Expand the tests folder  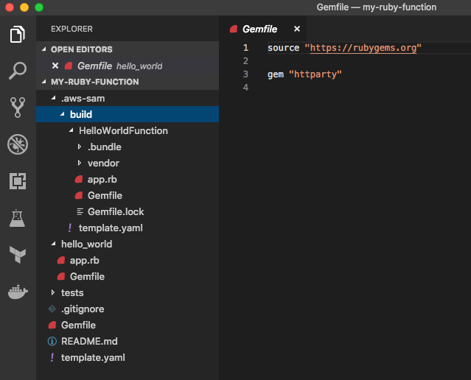pyautogui.click(x=53, y=292)
